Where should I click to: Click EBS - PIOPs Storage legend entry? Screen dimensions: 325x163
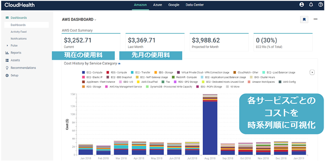coord(209,87)
